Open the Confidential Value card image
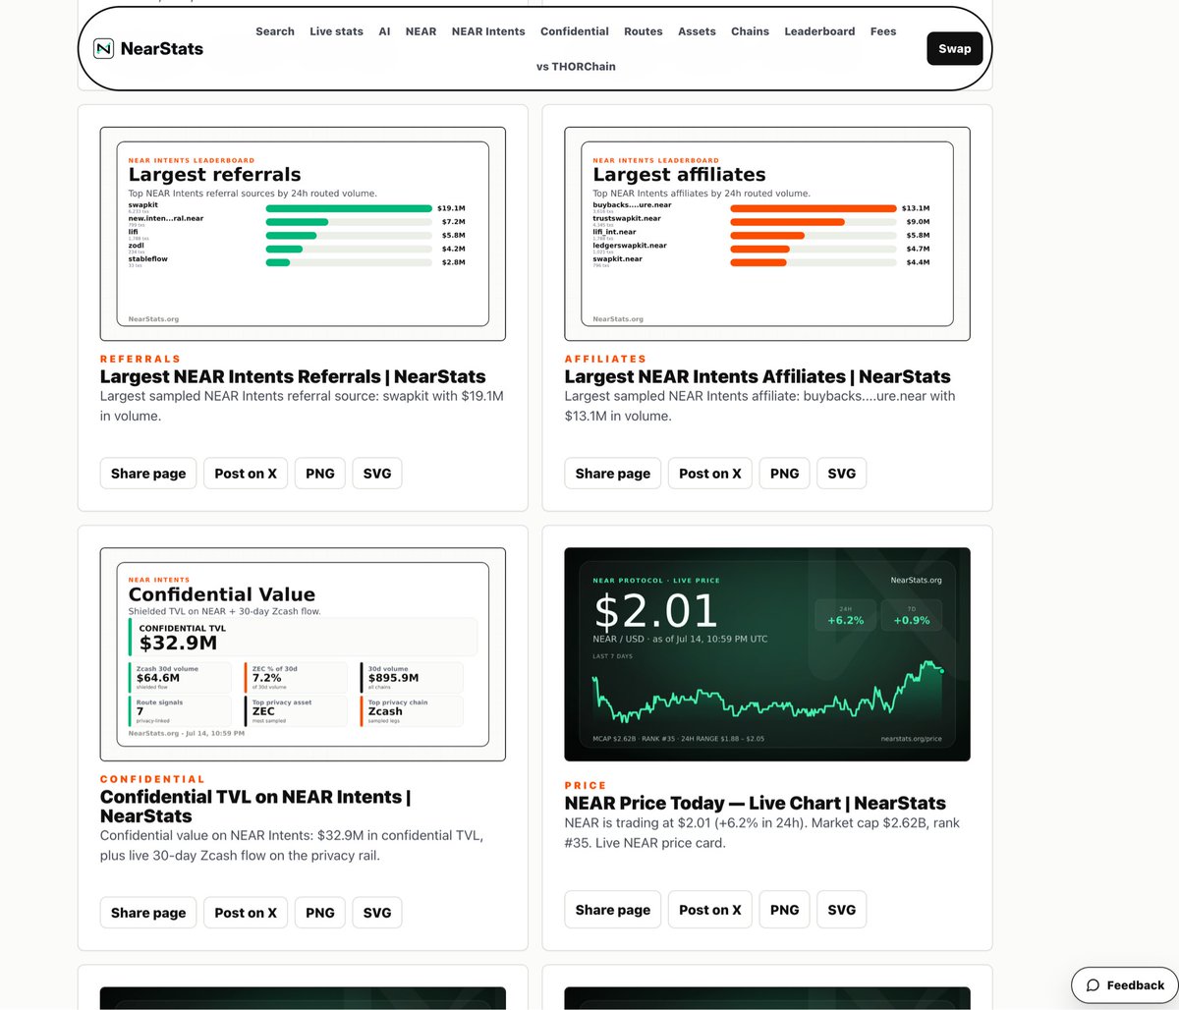Screen dimensions: 1179x1010 coord(303,654)
